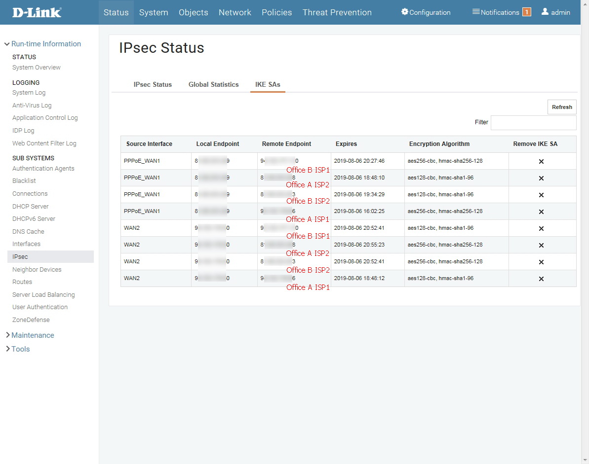Open the admin user menu
The image size is (589, 464).
[556, 12]
